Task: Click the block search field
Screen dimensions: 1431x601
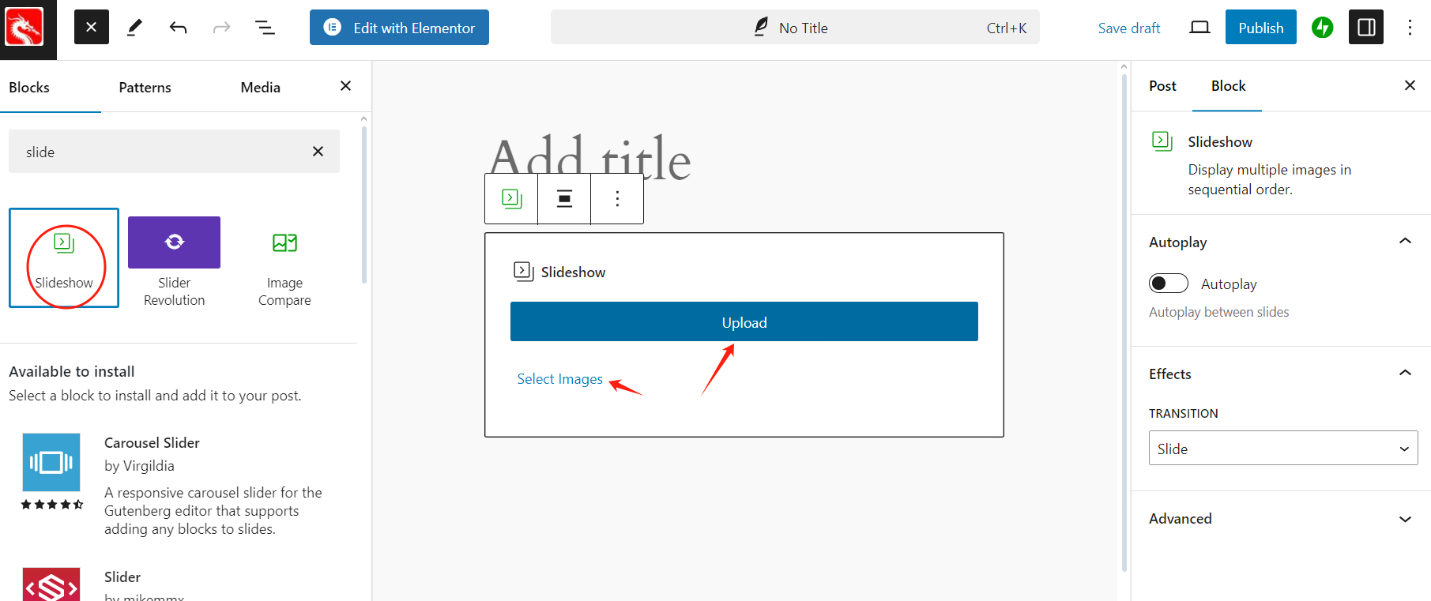Action: click(162, 152)
